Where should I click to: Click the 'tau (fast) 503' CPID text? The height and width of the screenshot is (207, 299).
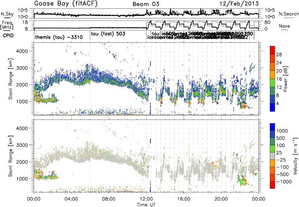108,34
